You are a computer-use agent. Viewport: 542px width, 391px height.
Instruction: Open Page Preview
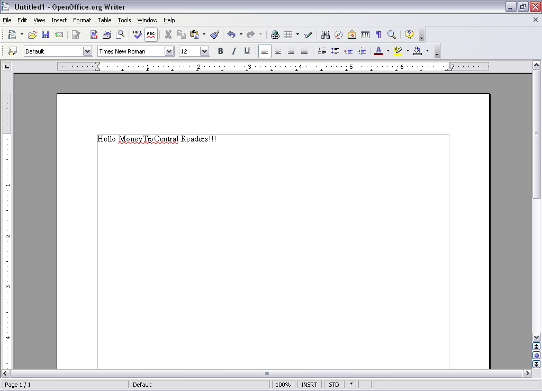click(x=120, y=34)
